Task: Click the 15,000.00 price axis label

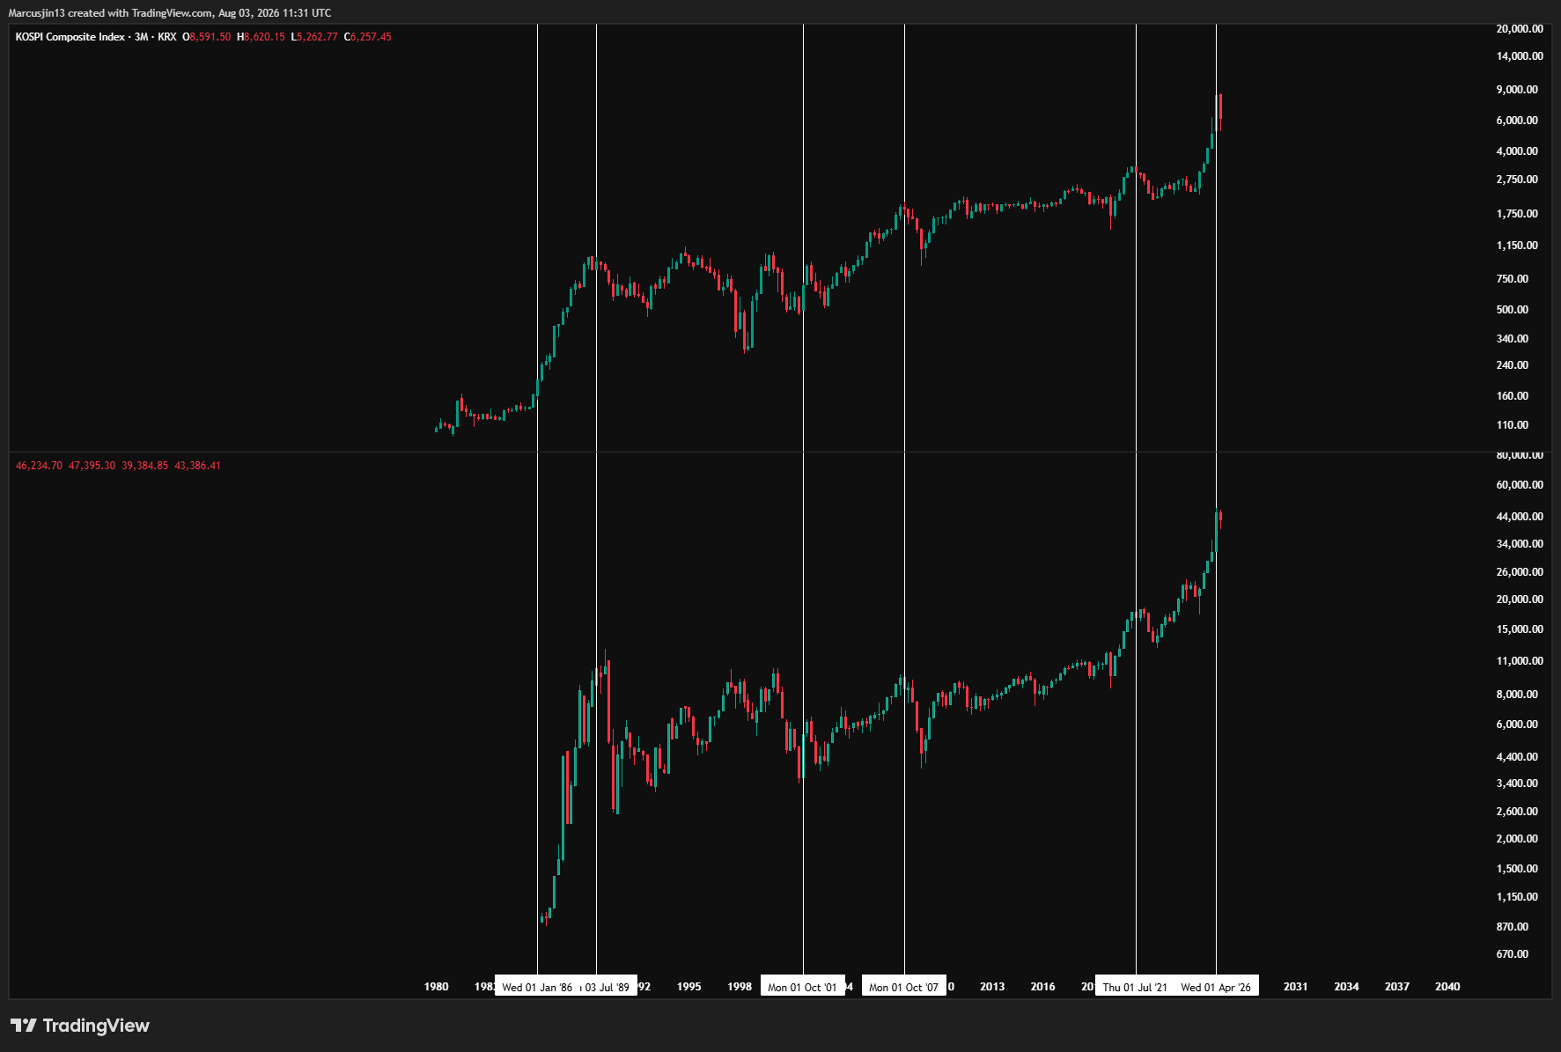Action: click(1519, 629)
